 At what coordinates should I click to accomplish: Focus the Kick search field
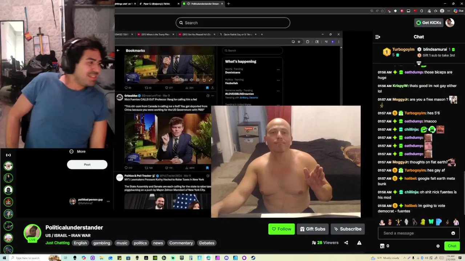pyautogui.click(x=233, y=23)
